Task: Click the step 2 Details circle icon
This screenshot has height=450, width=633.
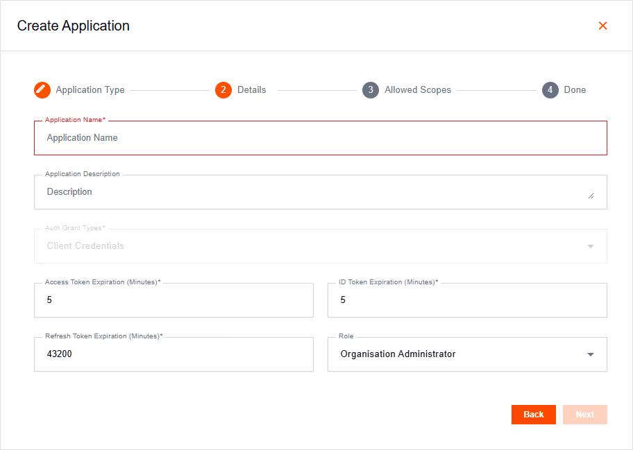Action: tap(223, 90)
